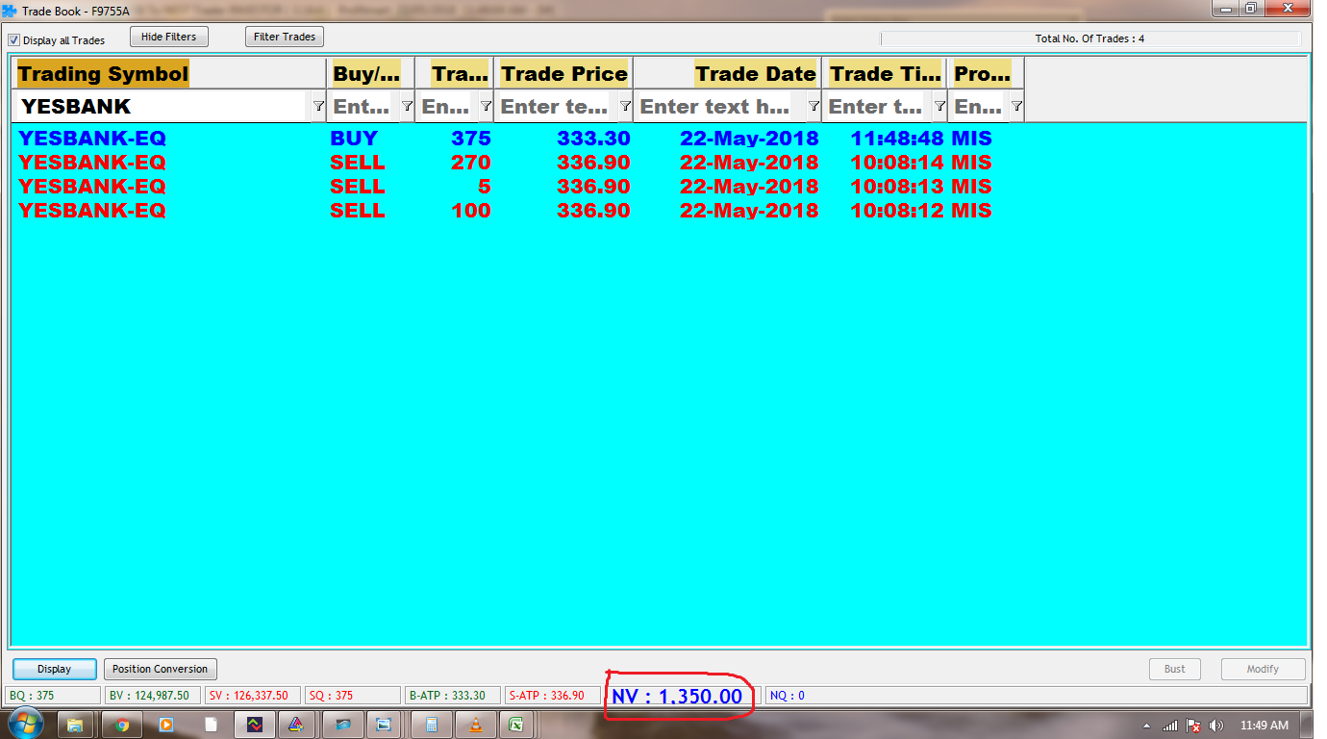Screen dimensions: 1327x739
Task: Open the blue folder app in taskbar
Action: point(342,725)
